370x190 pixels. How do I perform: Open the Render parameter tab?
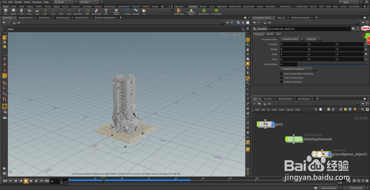tap(270, 34)
